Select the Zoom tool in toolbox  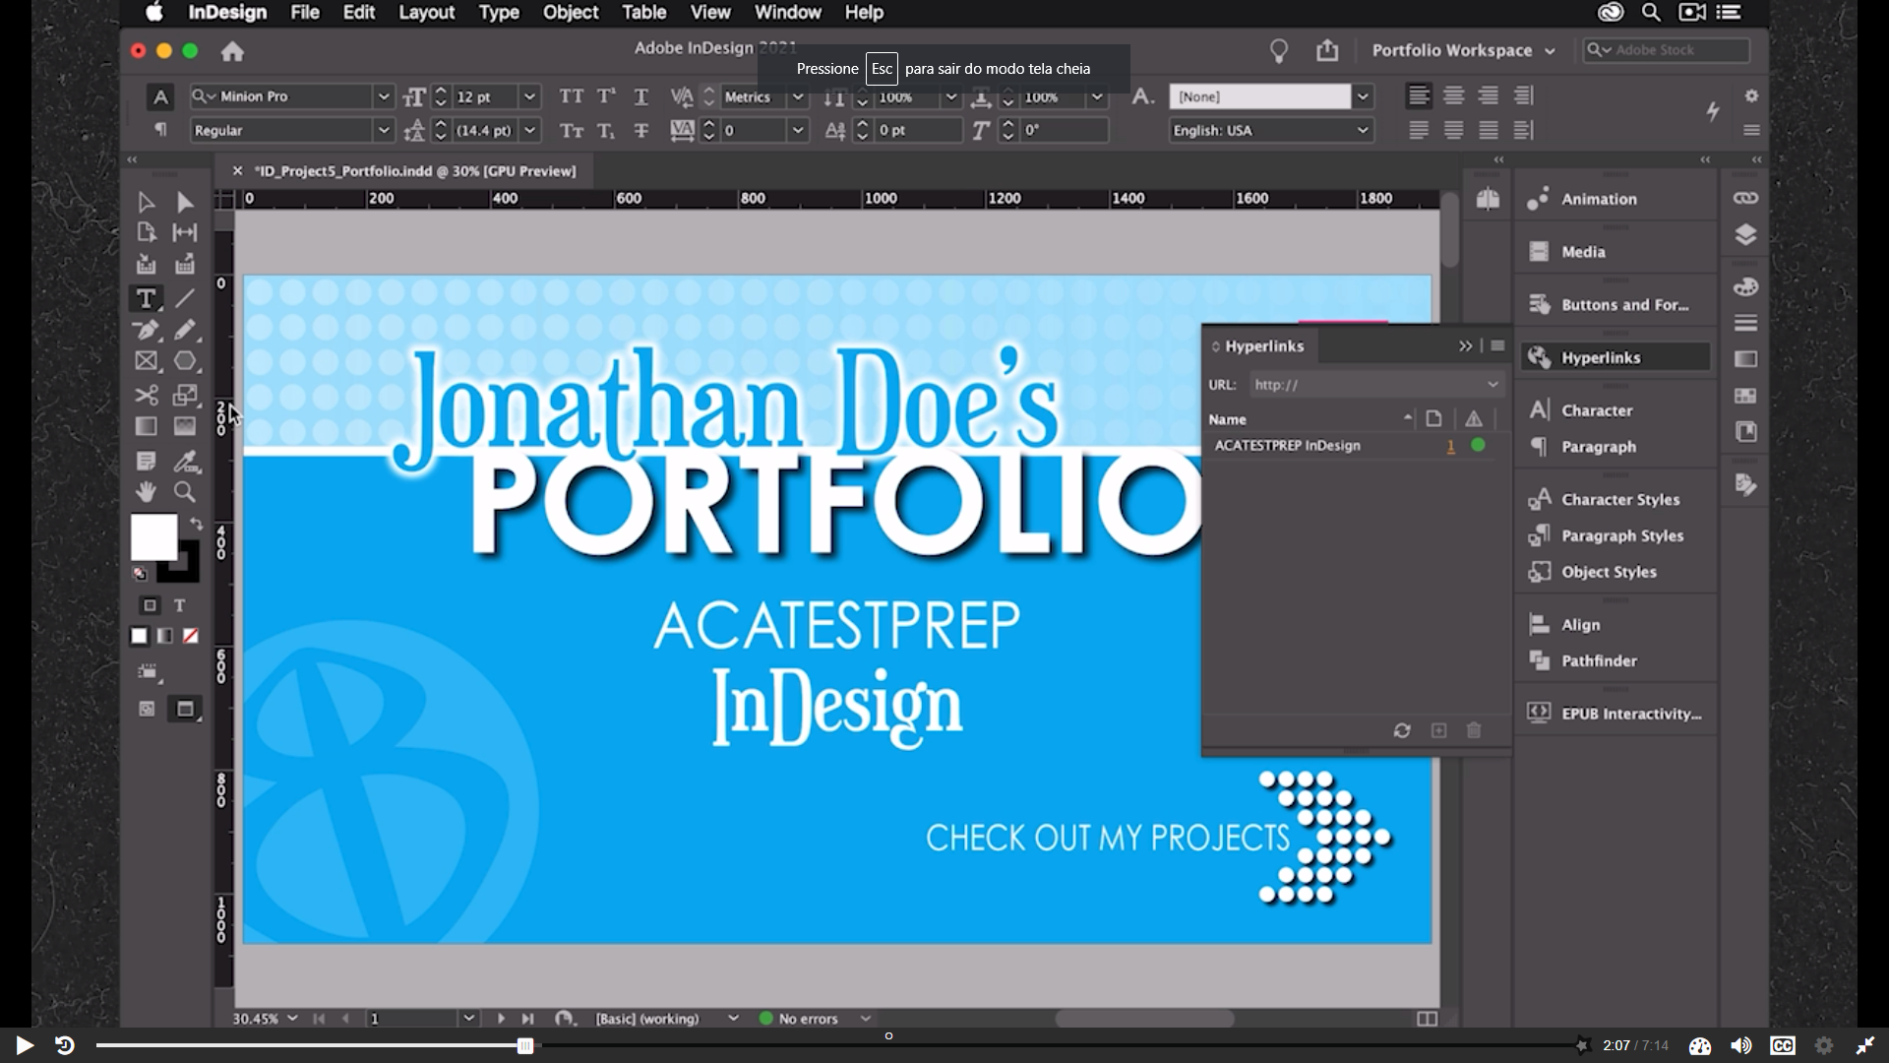[184, 491]
